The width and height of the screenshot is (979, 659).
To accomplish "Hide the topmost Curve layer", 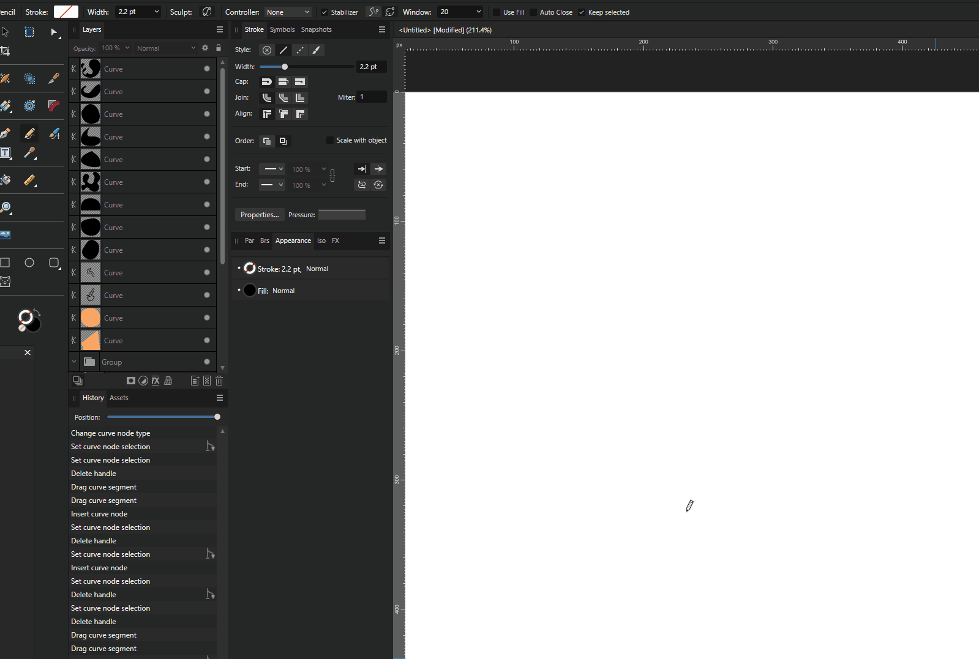I will [207, 69].
